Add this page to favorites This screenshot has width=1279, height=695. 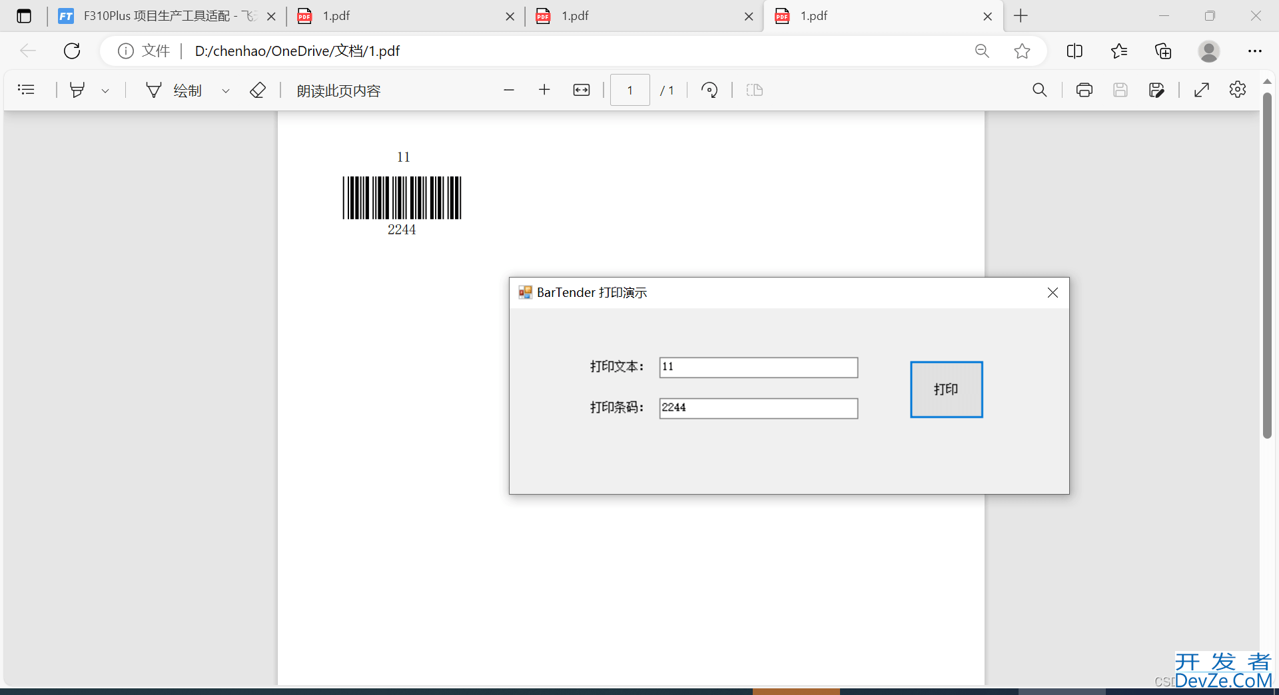1023,51
